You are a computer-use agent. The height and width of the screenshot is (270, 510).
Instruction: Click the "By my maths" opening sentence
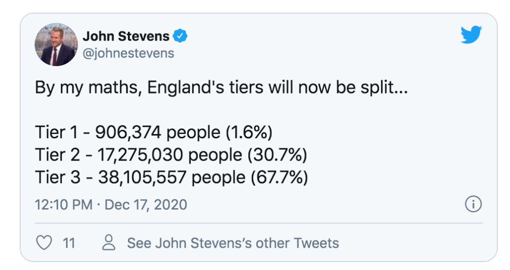tap(221, 88)
